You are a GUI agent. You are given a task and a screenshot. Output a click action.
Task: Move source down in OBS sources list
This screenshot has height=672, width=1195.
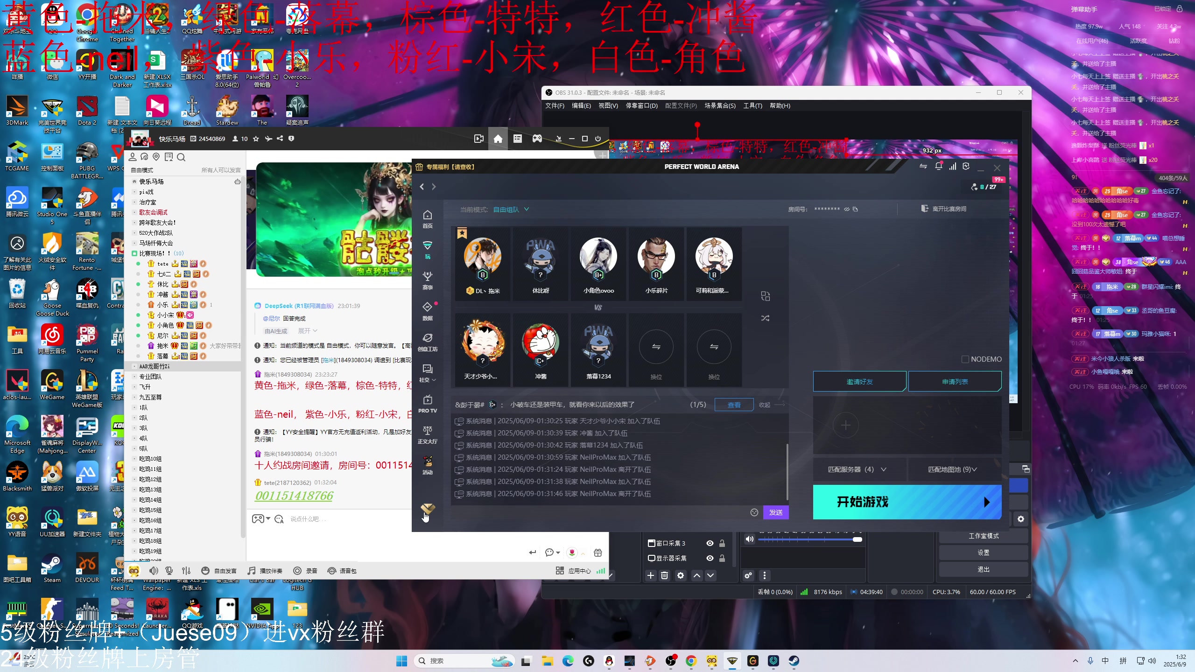[710, 575]
